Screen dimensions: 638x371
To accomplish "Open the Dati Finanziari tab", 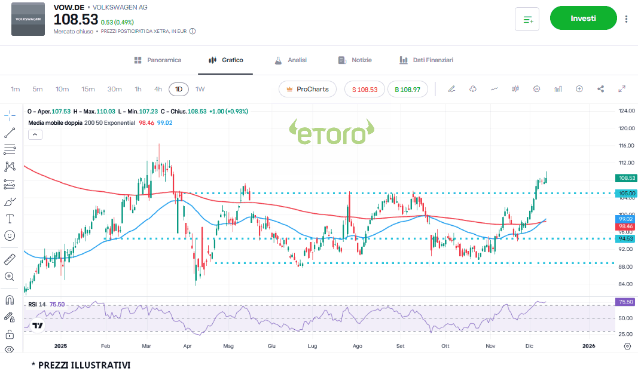I will [x=426, y=60].
